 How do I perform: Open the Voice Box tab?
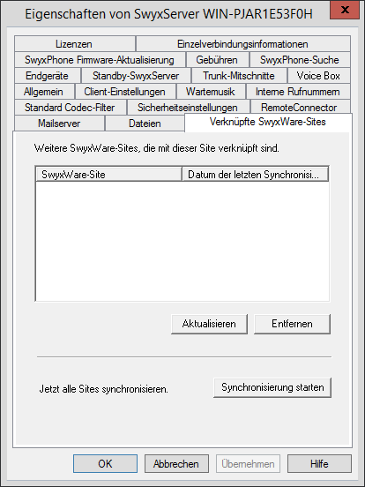319,76
